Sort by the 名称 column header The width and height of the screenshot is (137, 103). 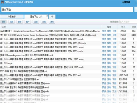[x=4, y=27]
